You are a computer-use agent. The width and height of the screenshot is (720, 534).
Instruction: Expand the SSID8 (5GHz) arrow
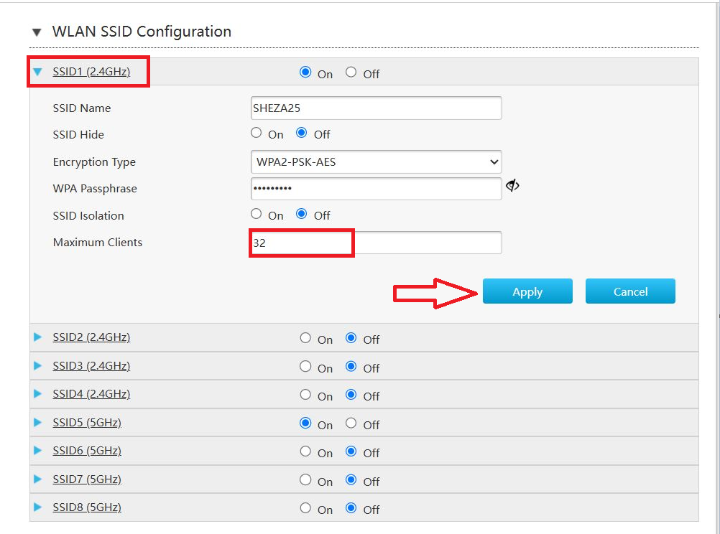[x=38, y=507]
